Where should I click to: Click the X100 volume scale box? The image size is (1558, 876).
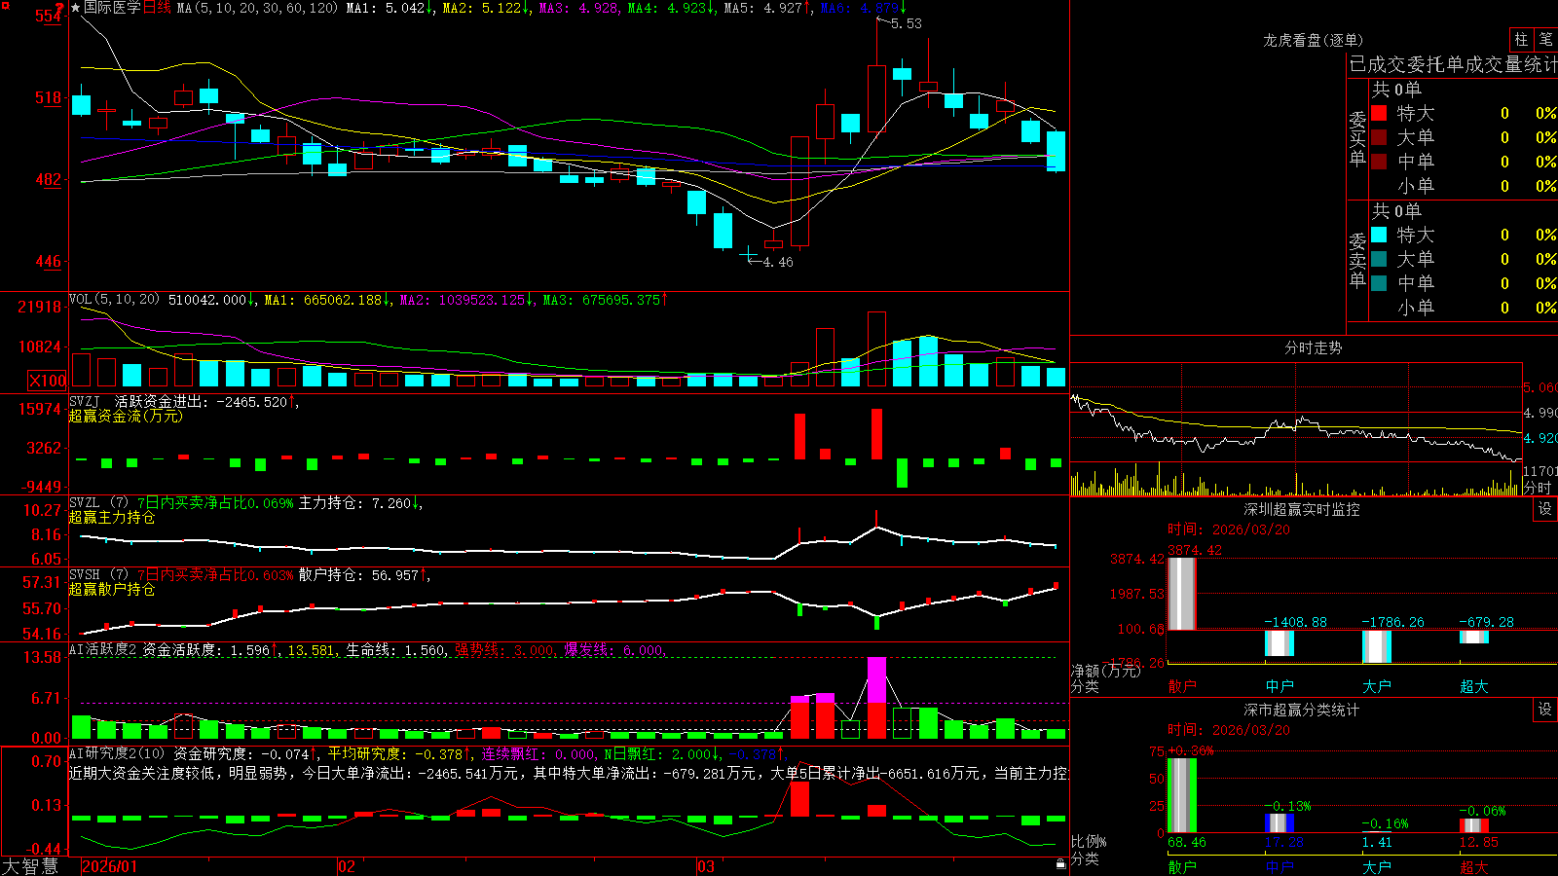coord(47,381)
